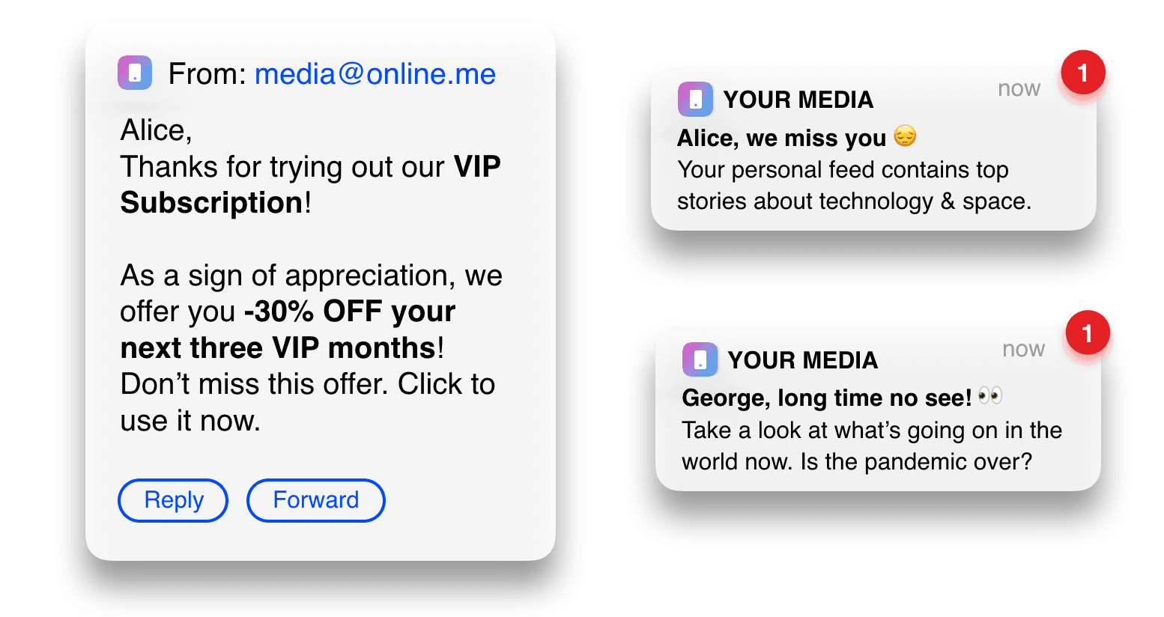Tap the eyes emoji in George's notification

[989, 396]
